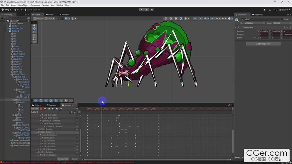This screenshot has height=164, width=292.
Task: Switch to the Console tab
Action: 51,105
